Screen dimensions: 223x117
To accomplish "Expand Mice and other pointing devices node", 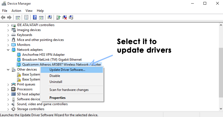I will click(8, 40).
